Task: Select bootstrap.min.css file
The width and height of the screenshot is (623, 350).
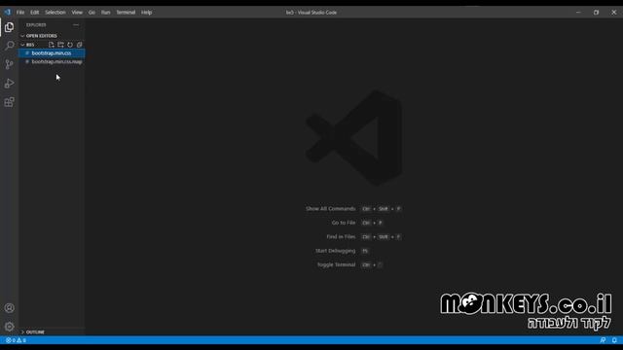Action: (52, 53)
